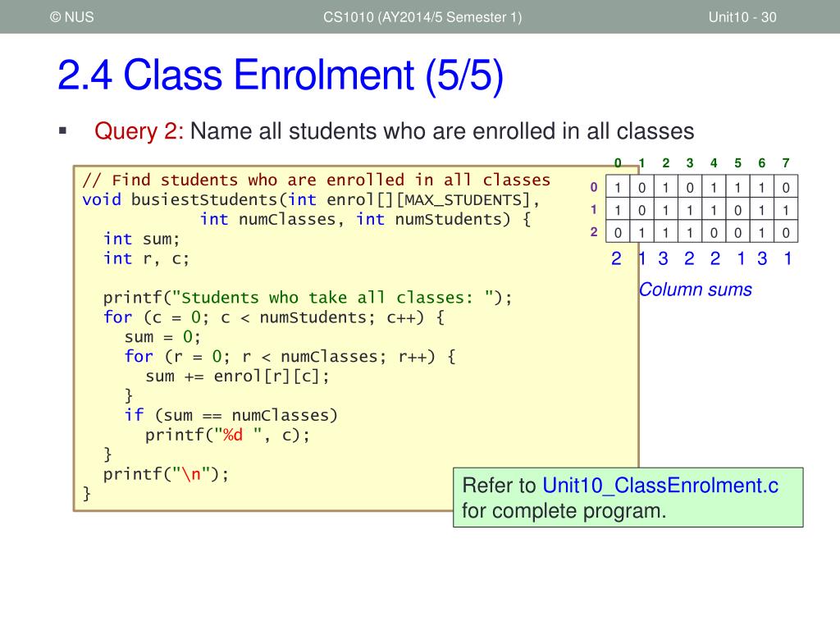Select 'Name all students who are enrolled in all classes'
This screenshot has width=840, height=630.
click(442, 131)
